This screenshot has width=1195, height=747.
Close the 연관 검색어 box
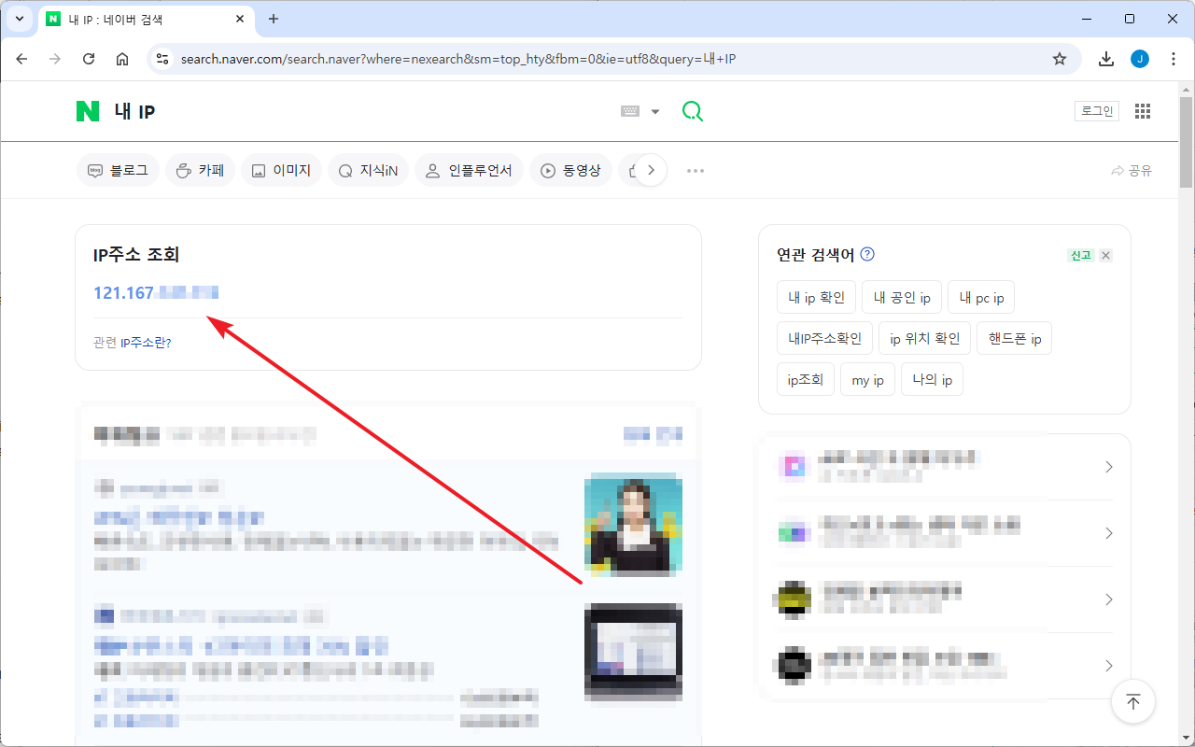coord(1106,255)
